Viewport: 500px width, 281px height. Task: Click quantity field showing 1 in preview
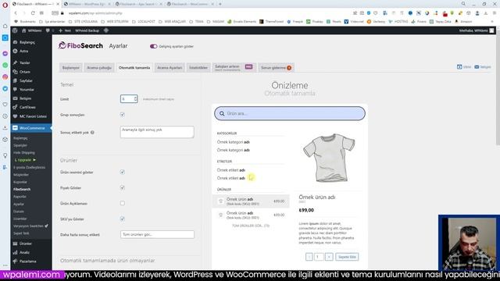pyautogui.click(x=319, y=257)
